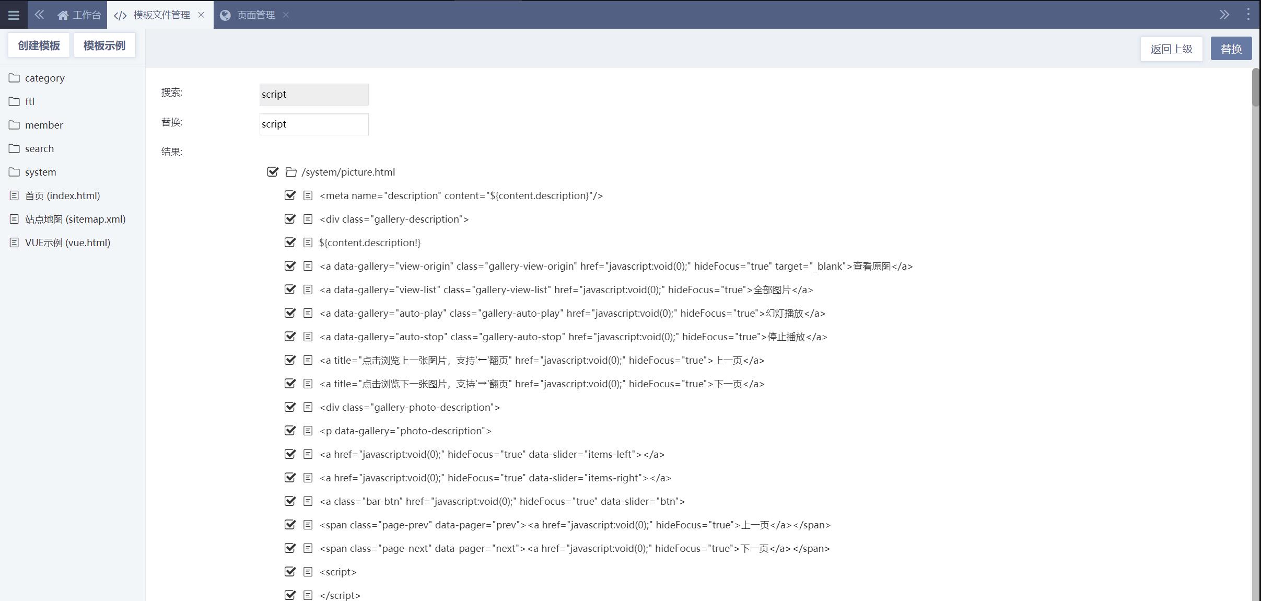Screen dimensions: 1261x601
Task: Click the document icon next to script tag line
Action: pyautogui.click(x=307, y=571)
